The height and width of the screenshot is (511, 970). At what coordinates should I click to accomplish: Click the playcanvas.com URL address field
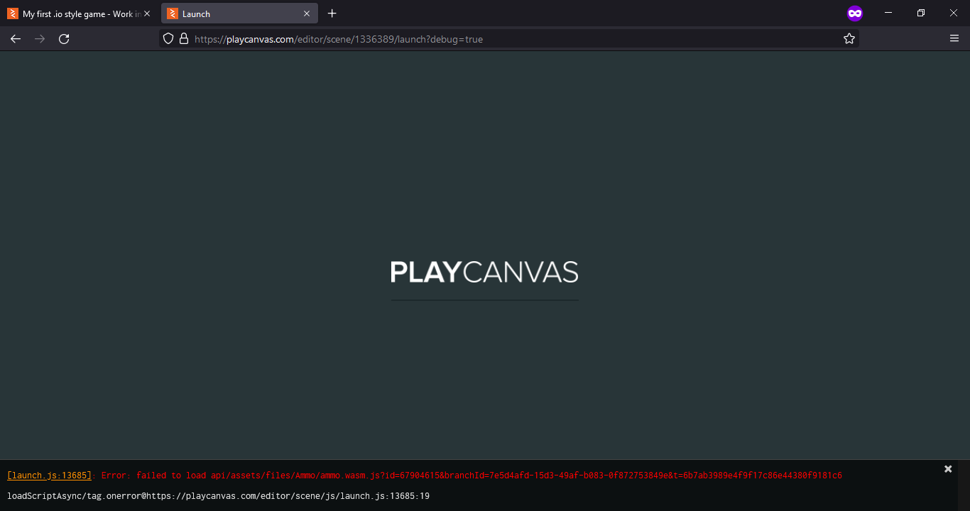[497, 39]
